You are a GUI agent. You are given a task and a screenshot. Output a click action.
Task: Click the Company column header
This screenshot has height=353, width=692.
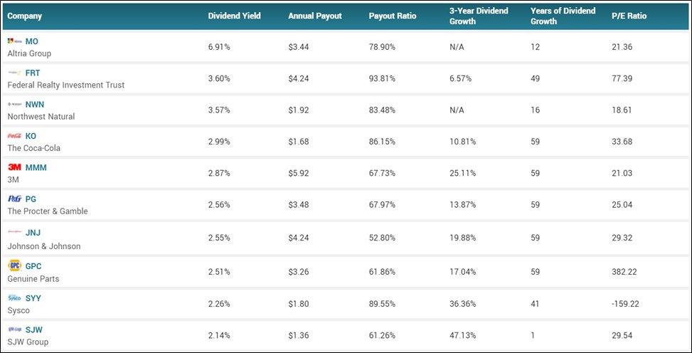click(x=25, y=16)
